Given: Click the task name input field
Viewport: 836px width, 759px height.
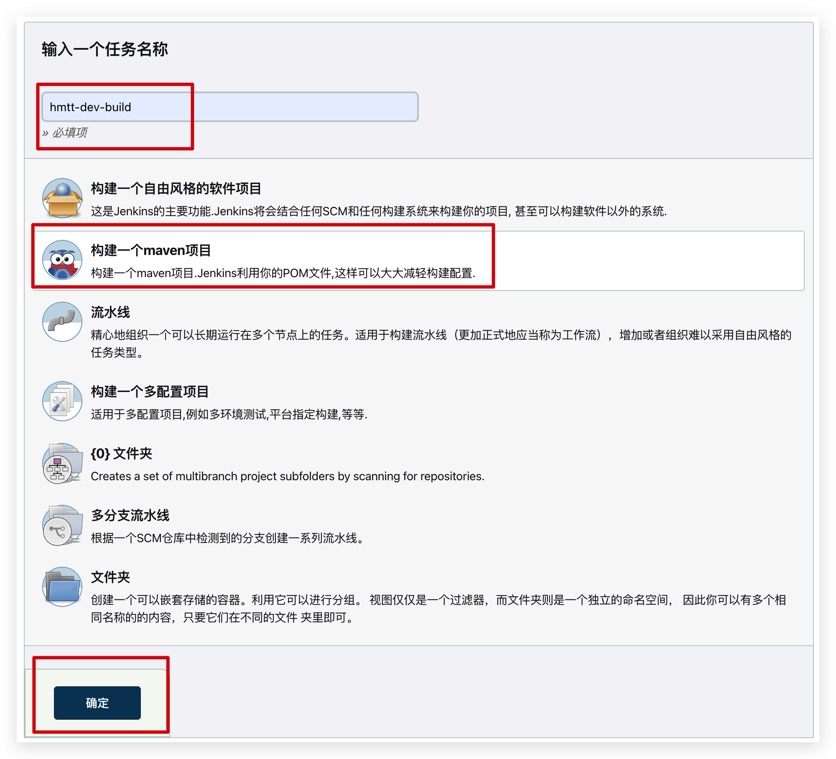Looking at the screenshot, I should point(230,107).
